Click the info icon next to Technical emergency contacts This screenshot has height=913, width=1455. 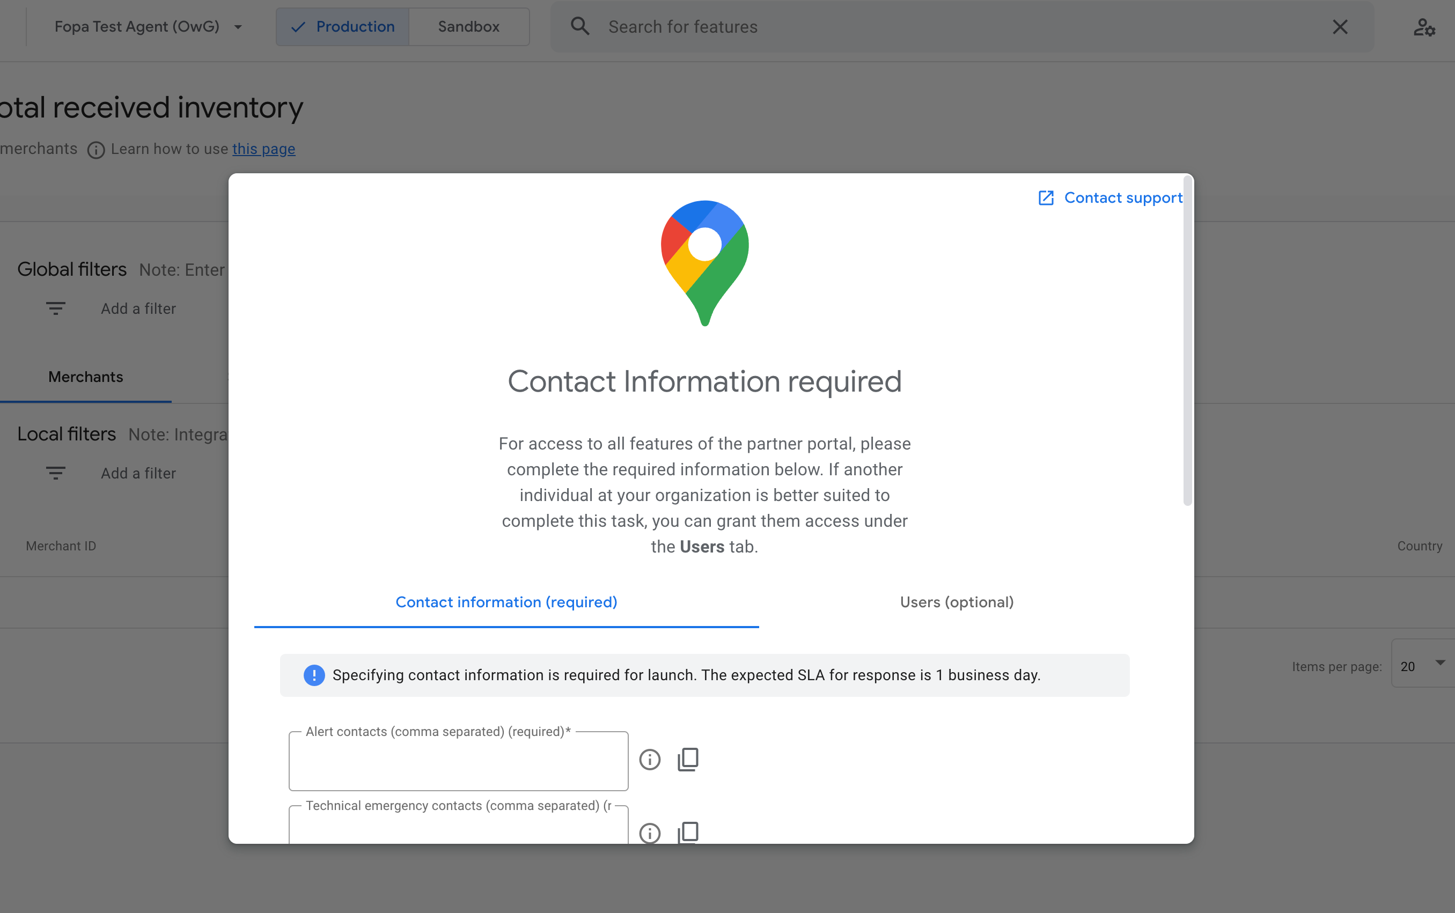click(x=650, y=833)
